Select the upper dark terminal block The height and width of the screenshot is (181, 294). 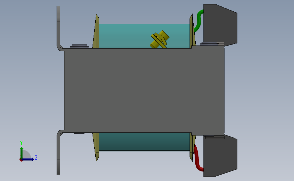(220, 25)
